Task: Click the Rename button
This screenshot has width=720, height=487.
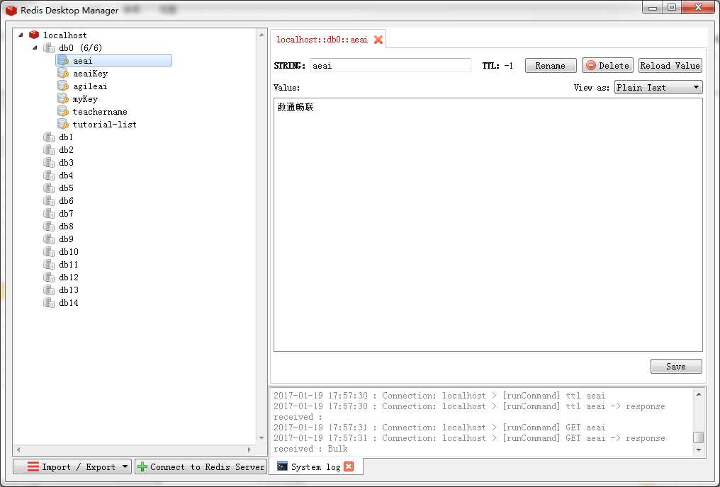Action: point(551,66)
